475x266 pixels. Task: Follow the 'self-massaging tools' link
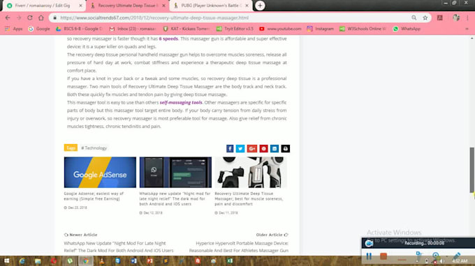point(181,102)
